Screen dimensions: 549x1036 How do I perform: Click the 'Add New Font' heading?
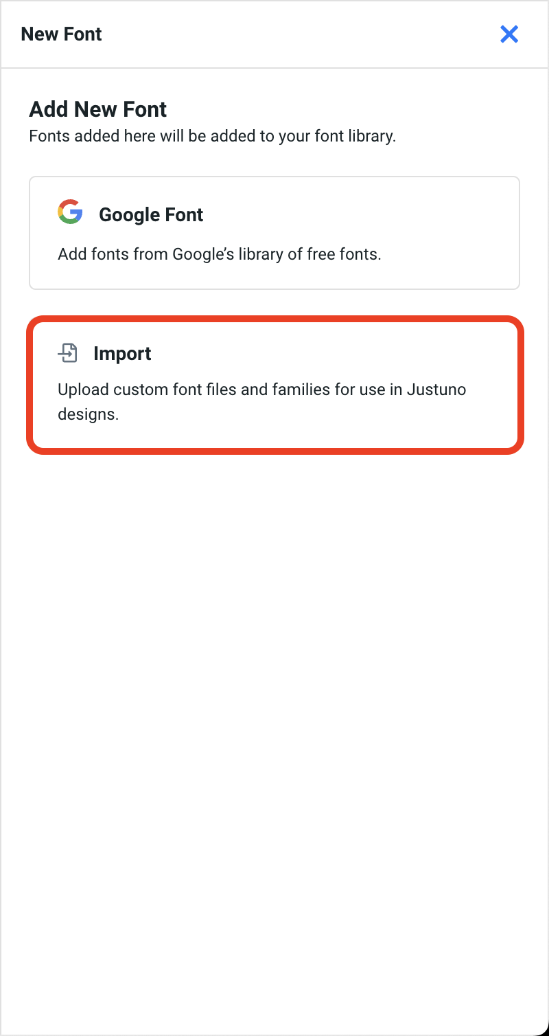pyautogui.click(x=98, y=109)
